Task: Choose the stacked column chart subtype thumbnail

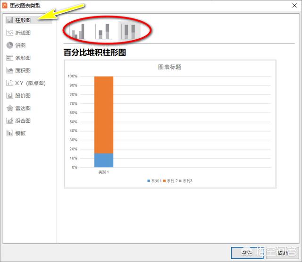Action: pyautogui.click(x=104, y=31)
